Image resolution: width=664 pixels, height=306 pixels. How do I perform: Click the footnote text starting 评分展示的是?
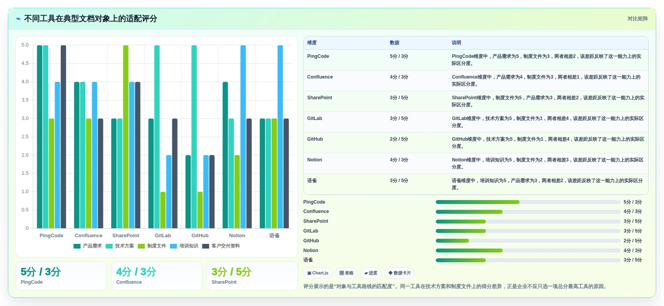tap(456, 286)
